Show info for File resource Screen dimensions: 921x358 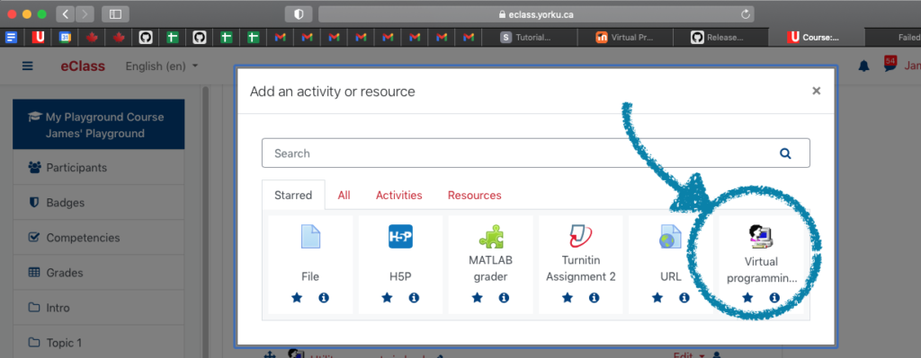pyautogui.click(x=324, y=298)
